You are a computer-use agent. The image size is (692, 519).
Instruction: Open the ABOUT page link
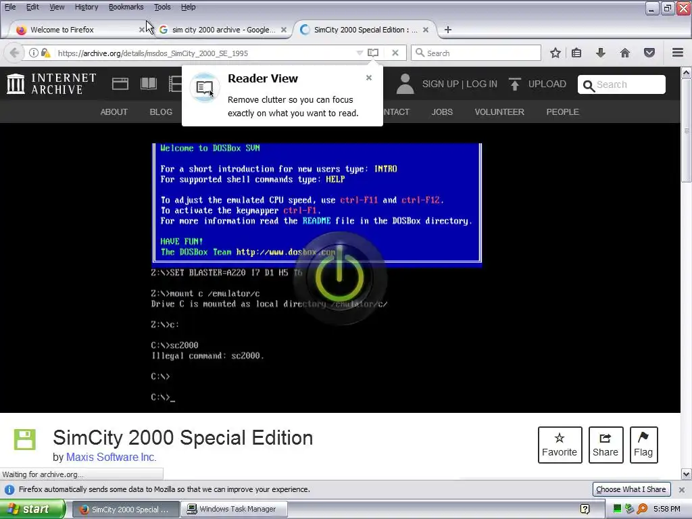[114, 112]
